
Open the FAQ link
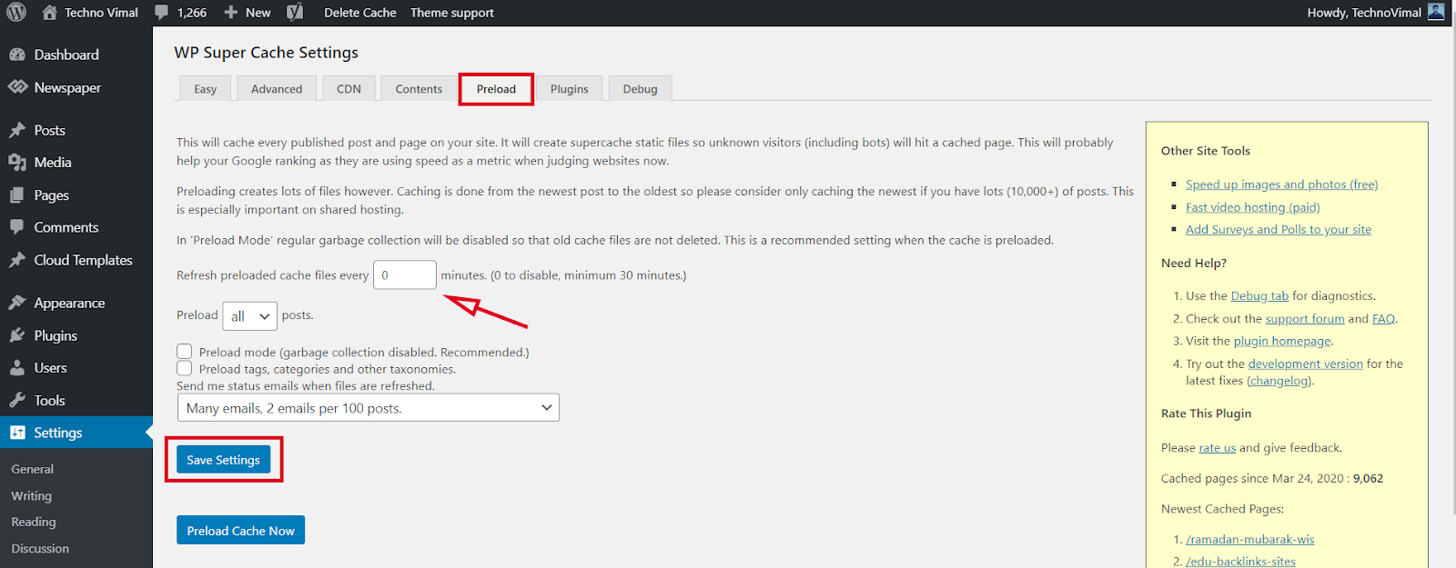click(1383, 319)
